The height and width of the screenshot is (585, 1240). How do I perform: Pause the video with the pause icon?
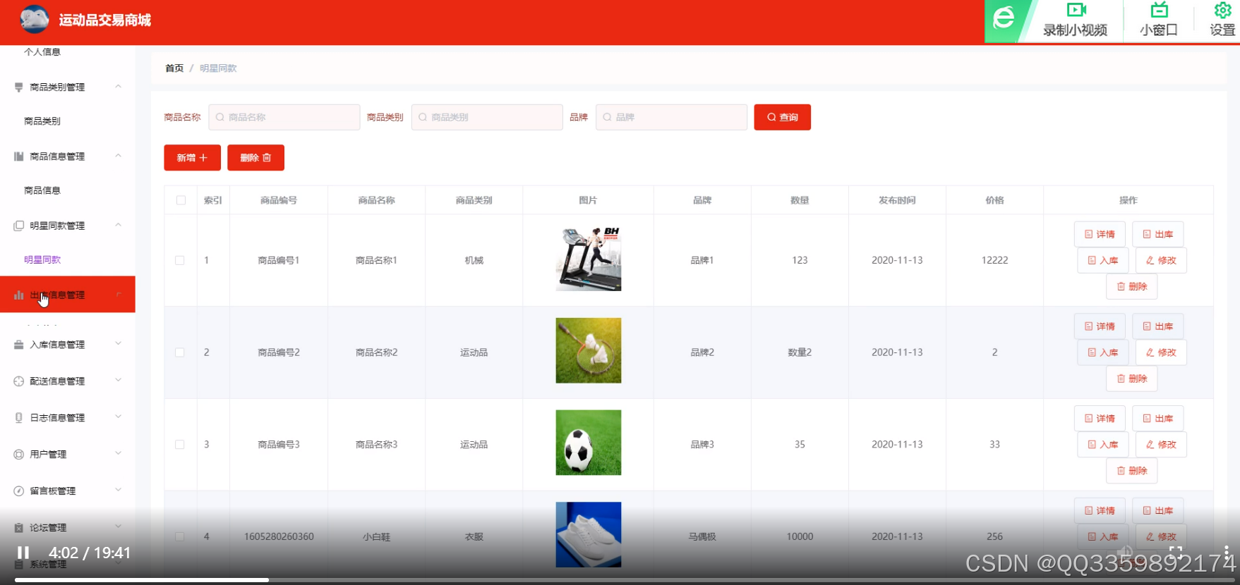click(x=23, y=553)
